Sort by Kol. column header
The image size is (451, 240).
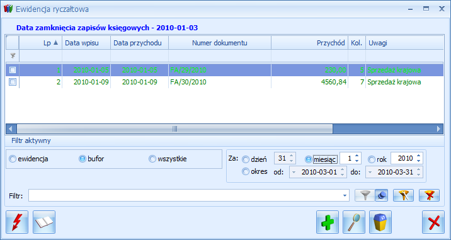click(x=357, y=43)
